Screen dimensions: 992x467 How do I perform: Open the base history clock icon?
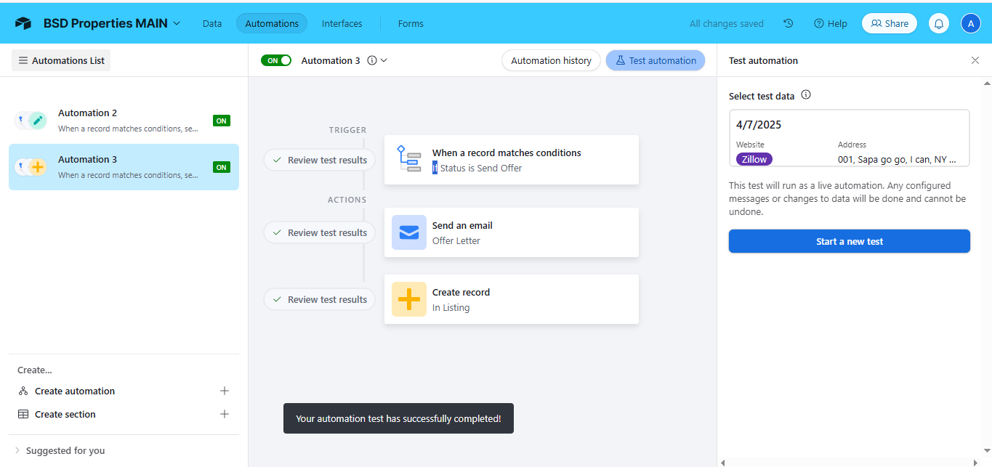pos(788,23)
